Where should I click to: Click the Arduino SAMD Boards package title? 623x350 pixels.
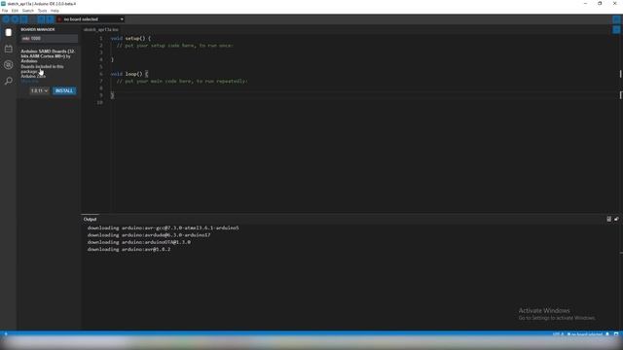click(48, 56)
